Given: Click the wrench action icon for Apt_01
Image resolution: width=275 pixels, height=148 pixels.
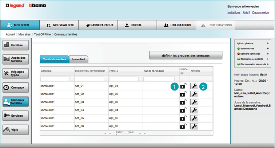Looking at the screenshot, I should coord(194,86).
